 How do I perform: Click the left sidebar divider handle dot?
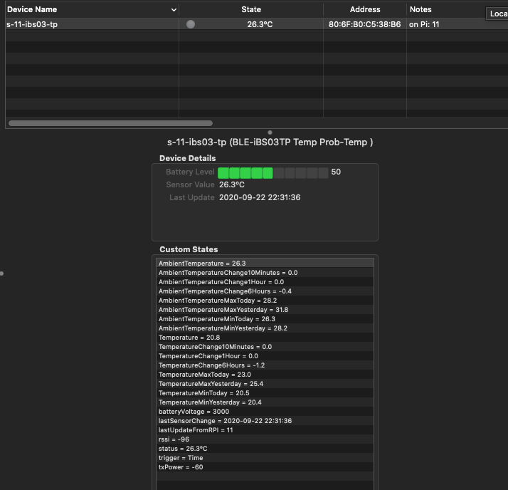(1, 273)
